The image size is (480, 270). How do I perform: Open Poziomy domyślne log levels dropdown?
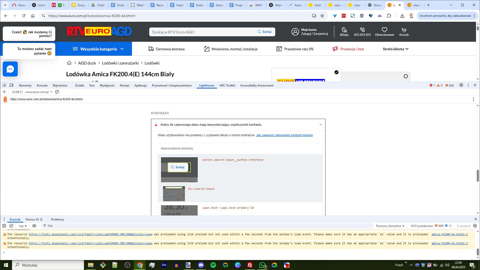390,226
